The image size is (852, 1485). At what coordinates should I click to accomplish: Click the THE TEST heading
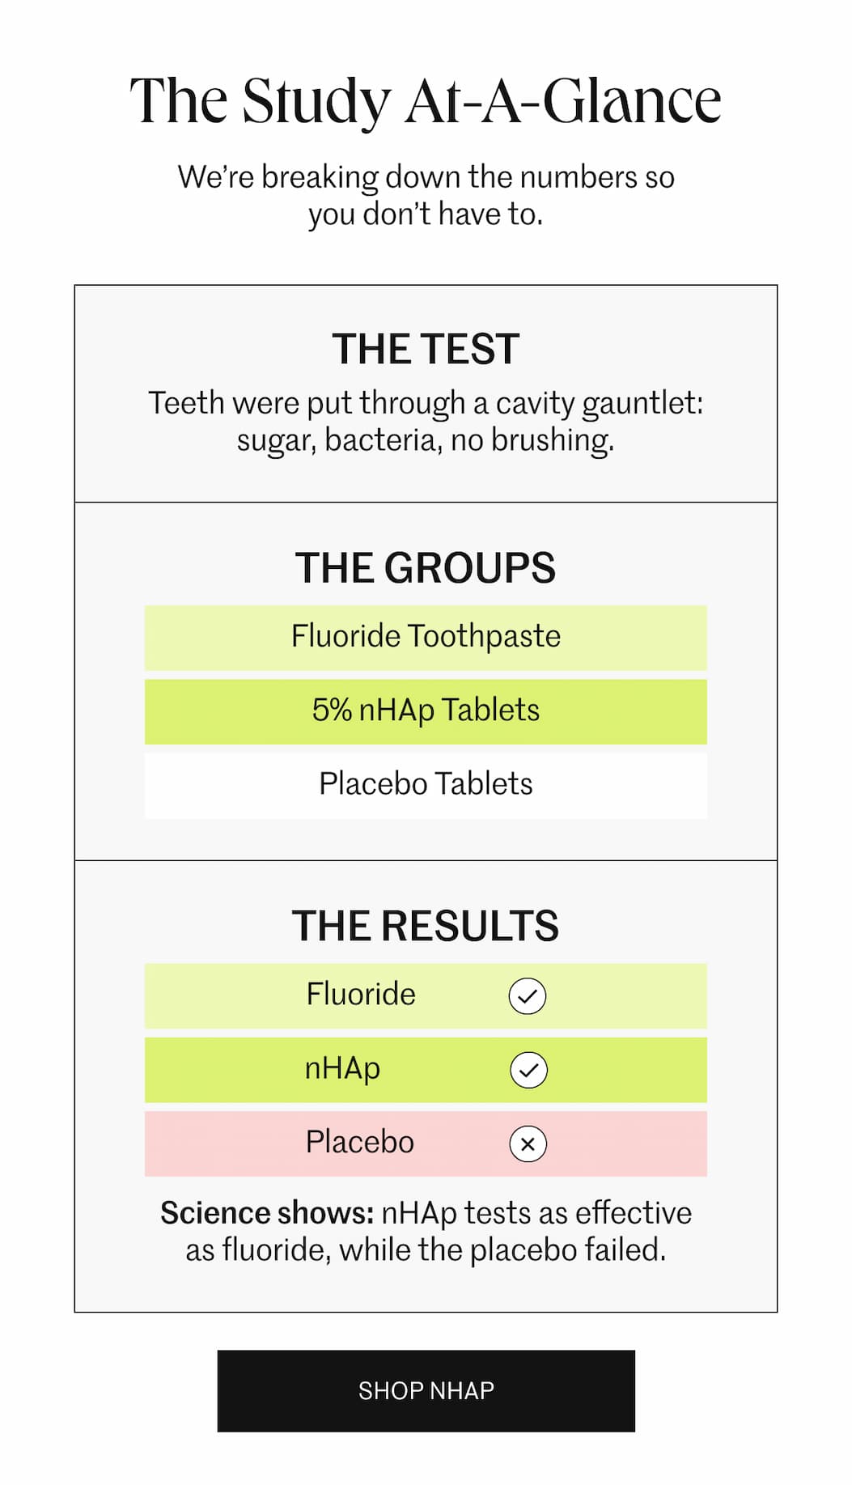click(426, 350)
